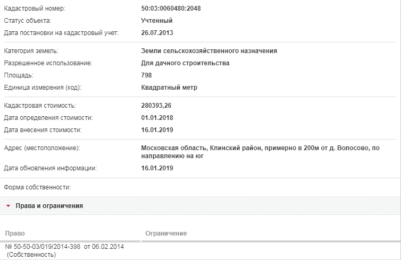401x260 pixels.
Task: Click the Учтенный status value
Action: pyautogui.click(x=157, y=21)
